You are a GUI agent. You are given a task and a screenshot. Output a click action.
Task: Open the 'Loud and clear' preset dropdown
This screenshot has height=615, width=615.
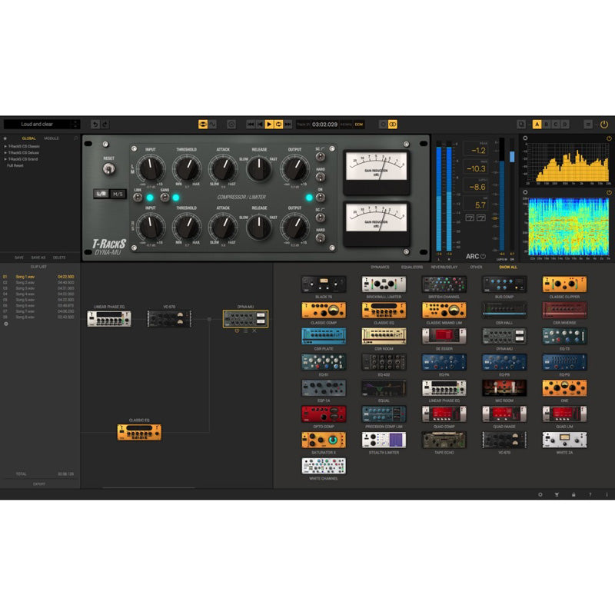41,124
